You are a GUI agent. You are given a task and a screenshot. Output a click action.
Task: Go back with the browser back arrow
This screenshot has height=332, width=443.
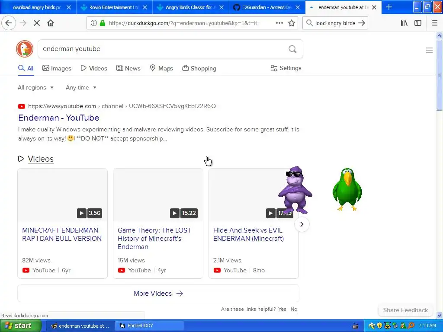click(x=9, y=23)
